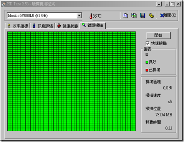Click the HD Tune title bar icon

click(4, 4)
